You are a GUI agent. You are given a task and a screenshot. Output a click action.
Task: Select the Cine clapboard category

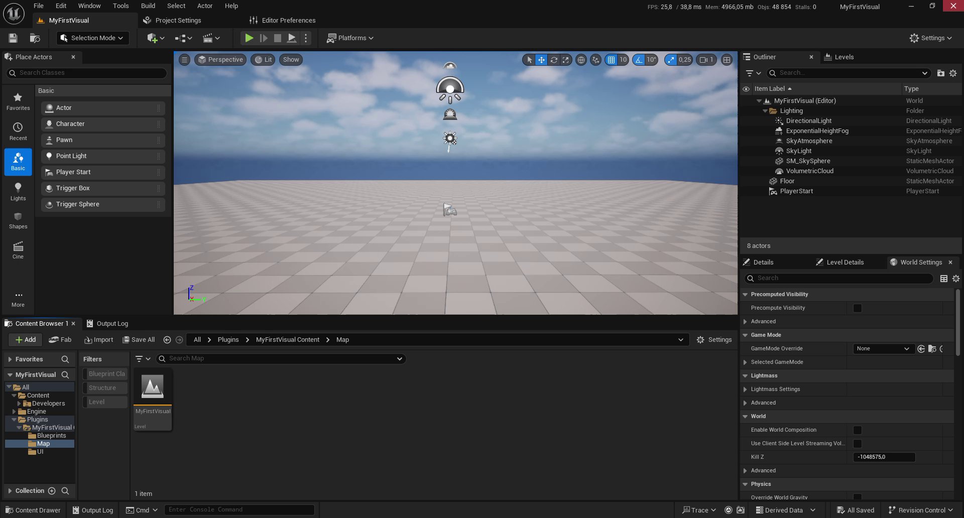(18, 250)
